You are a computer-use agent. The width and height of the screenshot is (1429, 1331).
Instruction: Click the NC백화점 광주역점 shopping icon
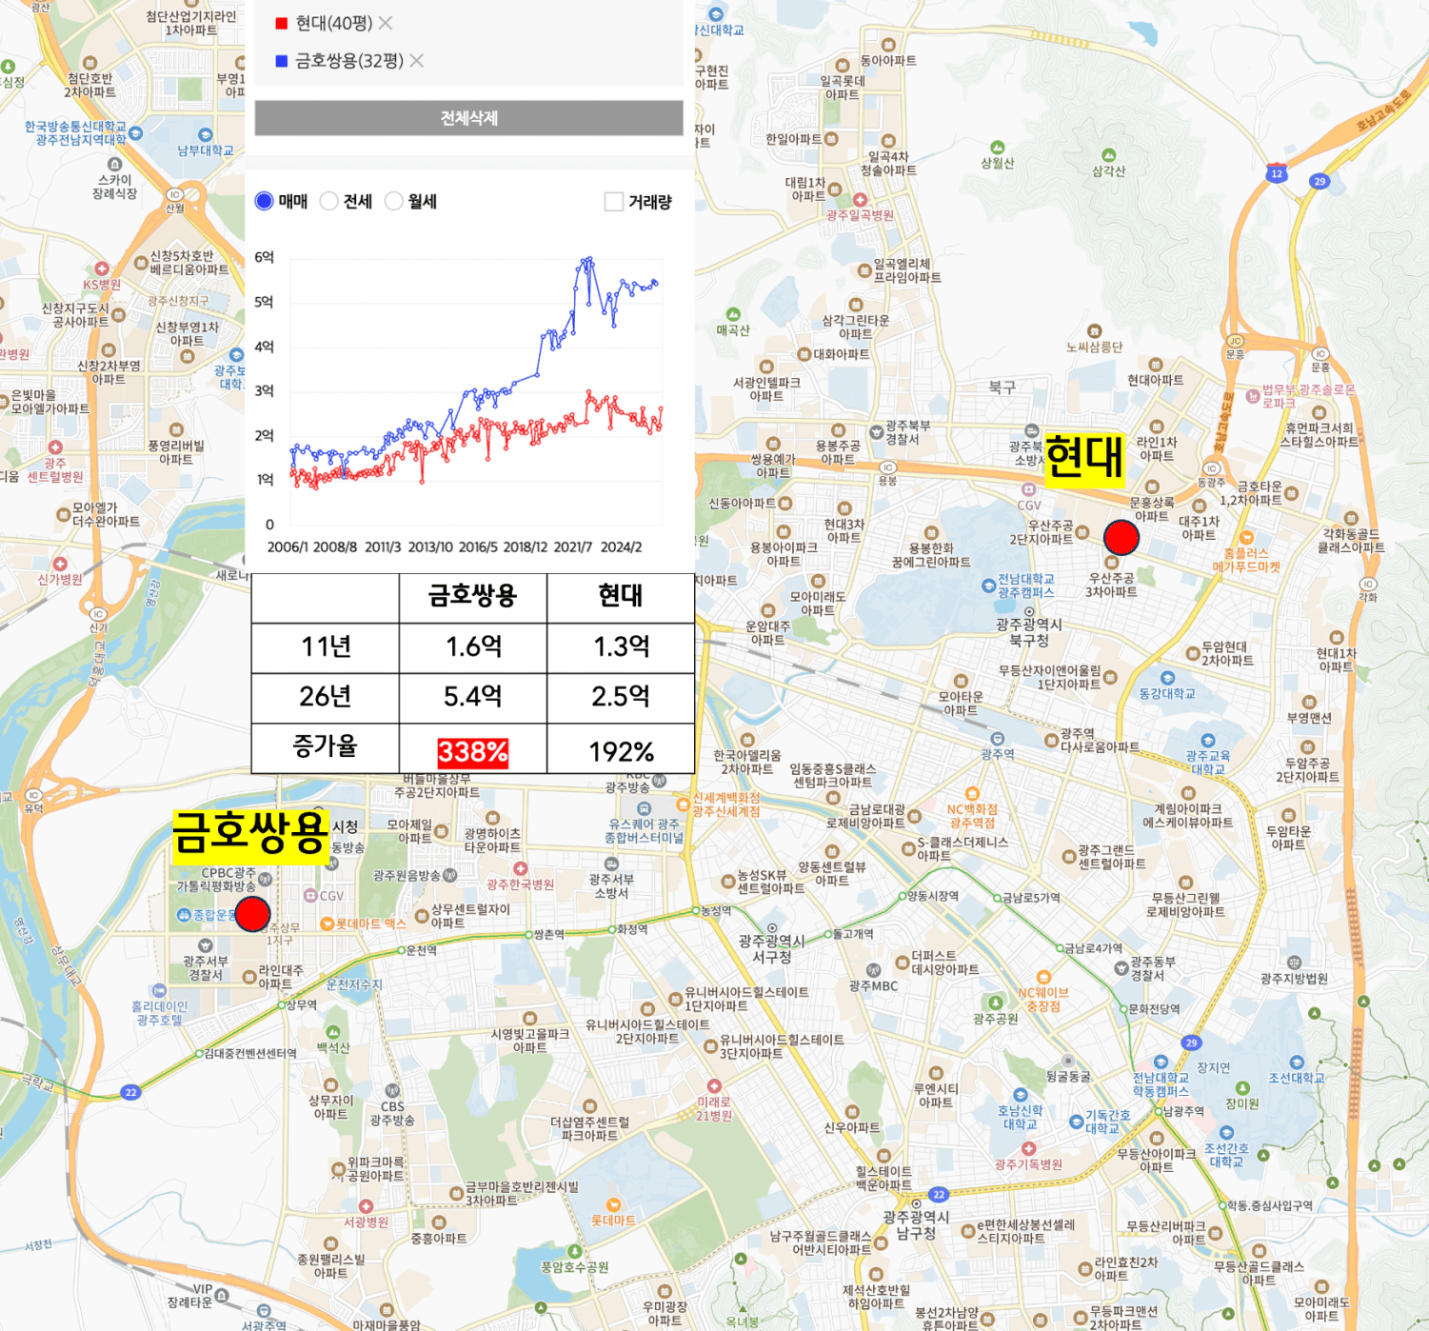pyautogui.click(x=972, y=794)
